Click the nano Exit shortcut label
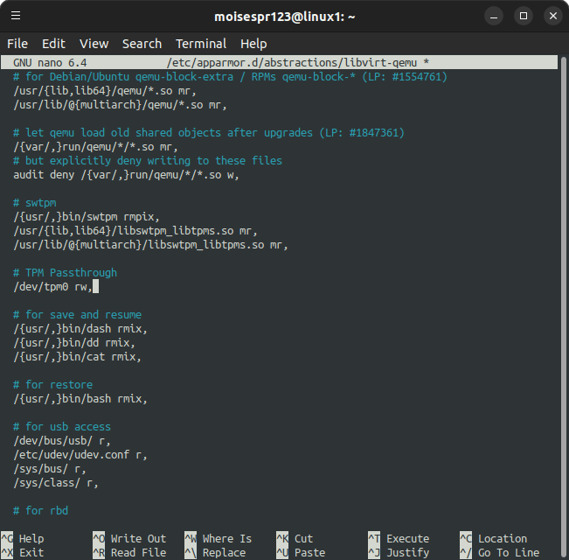Image resolution: width=569 pixels, height=560 pixels. (x=31, y=553)
